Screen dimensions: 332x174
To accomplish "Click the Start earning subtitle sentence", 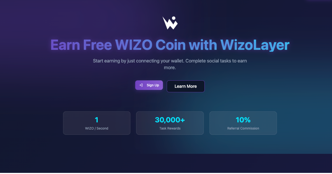I will [139, 61].
